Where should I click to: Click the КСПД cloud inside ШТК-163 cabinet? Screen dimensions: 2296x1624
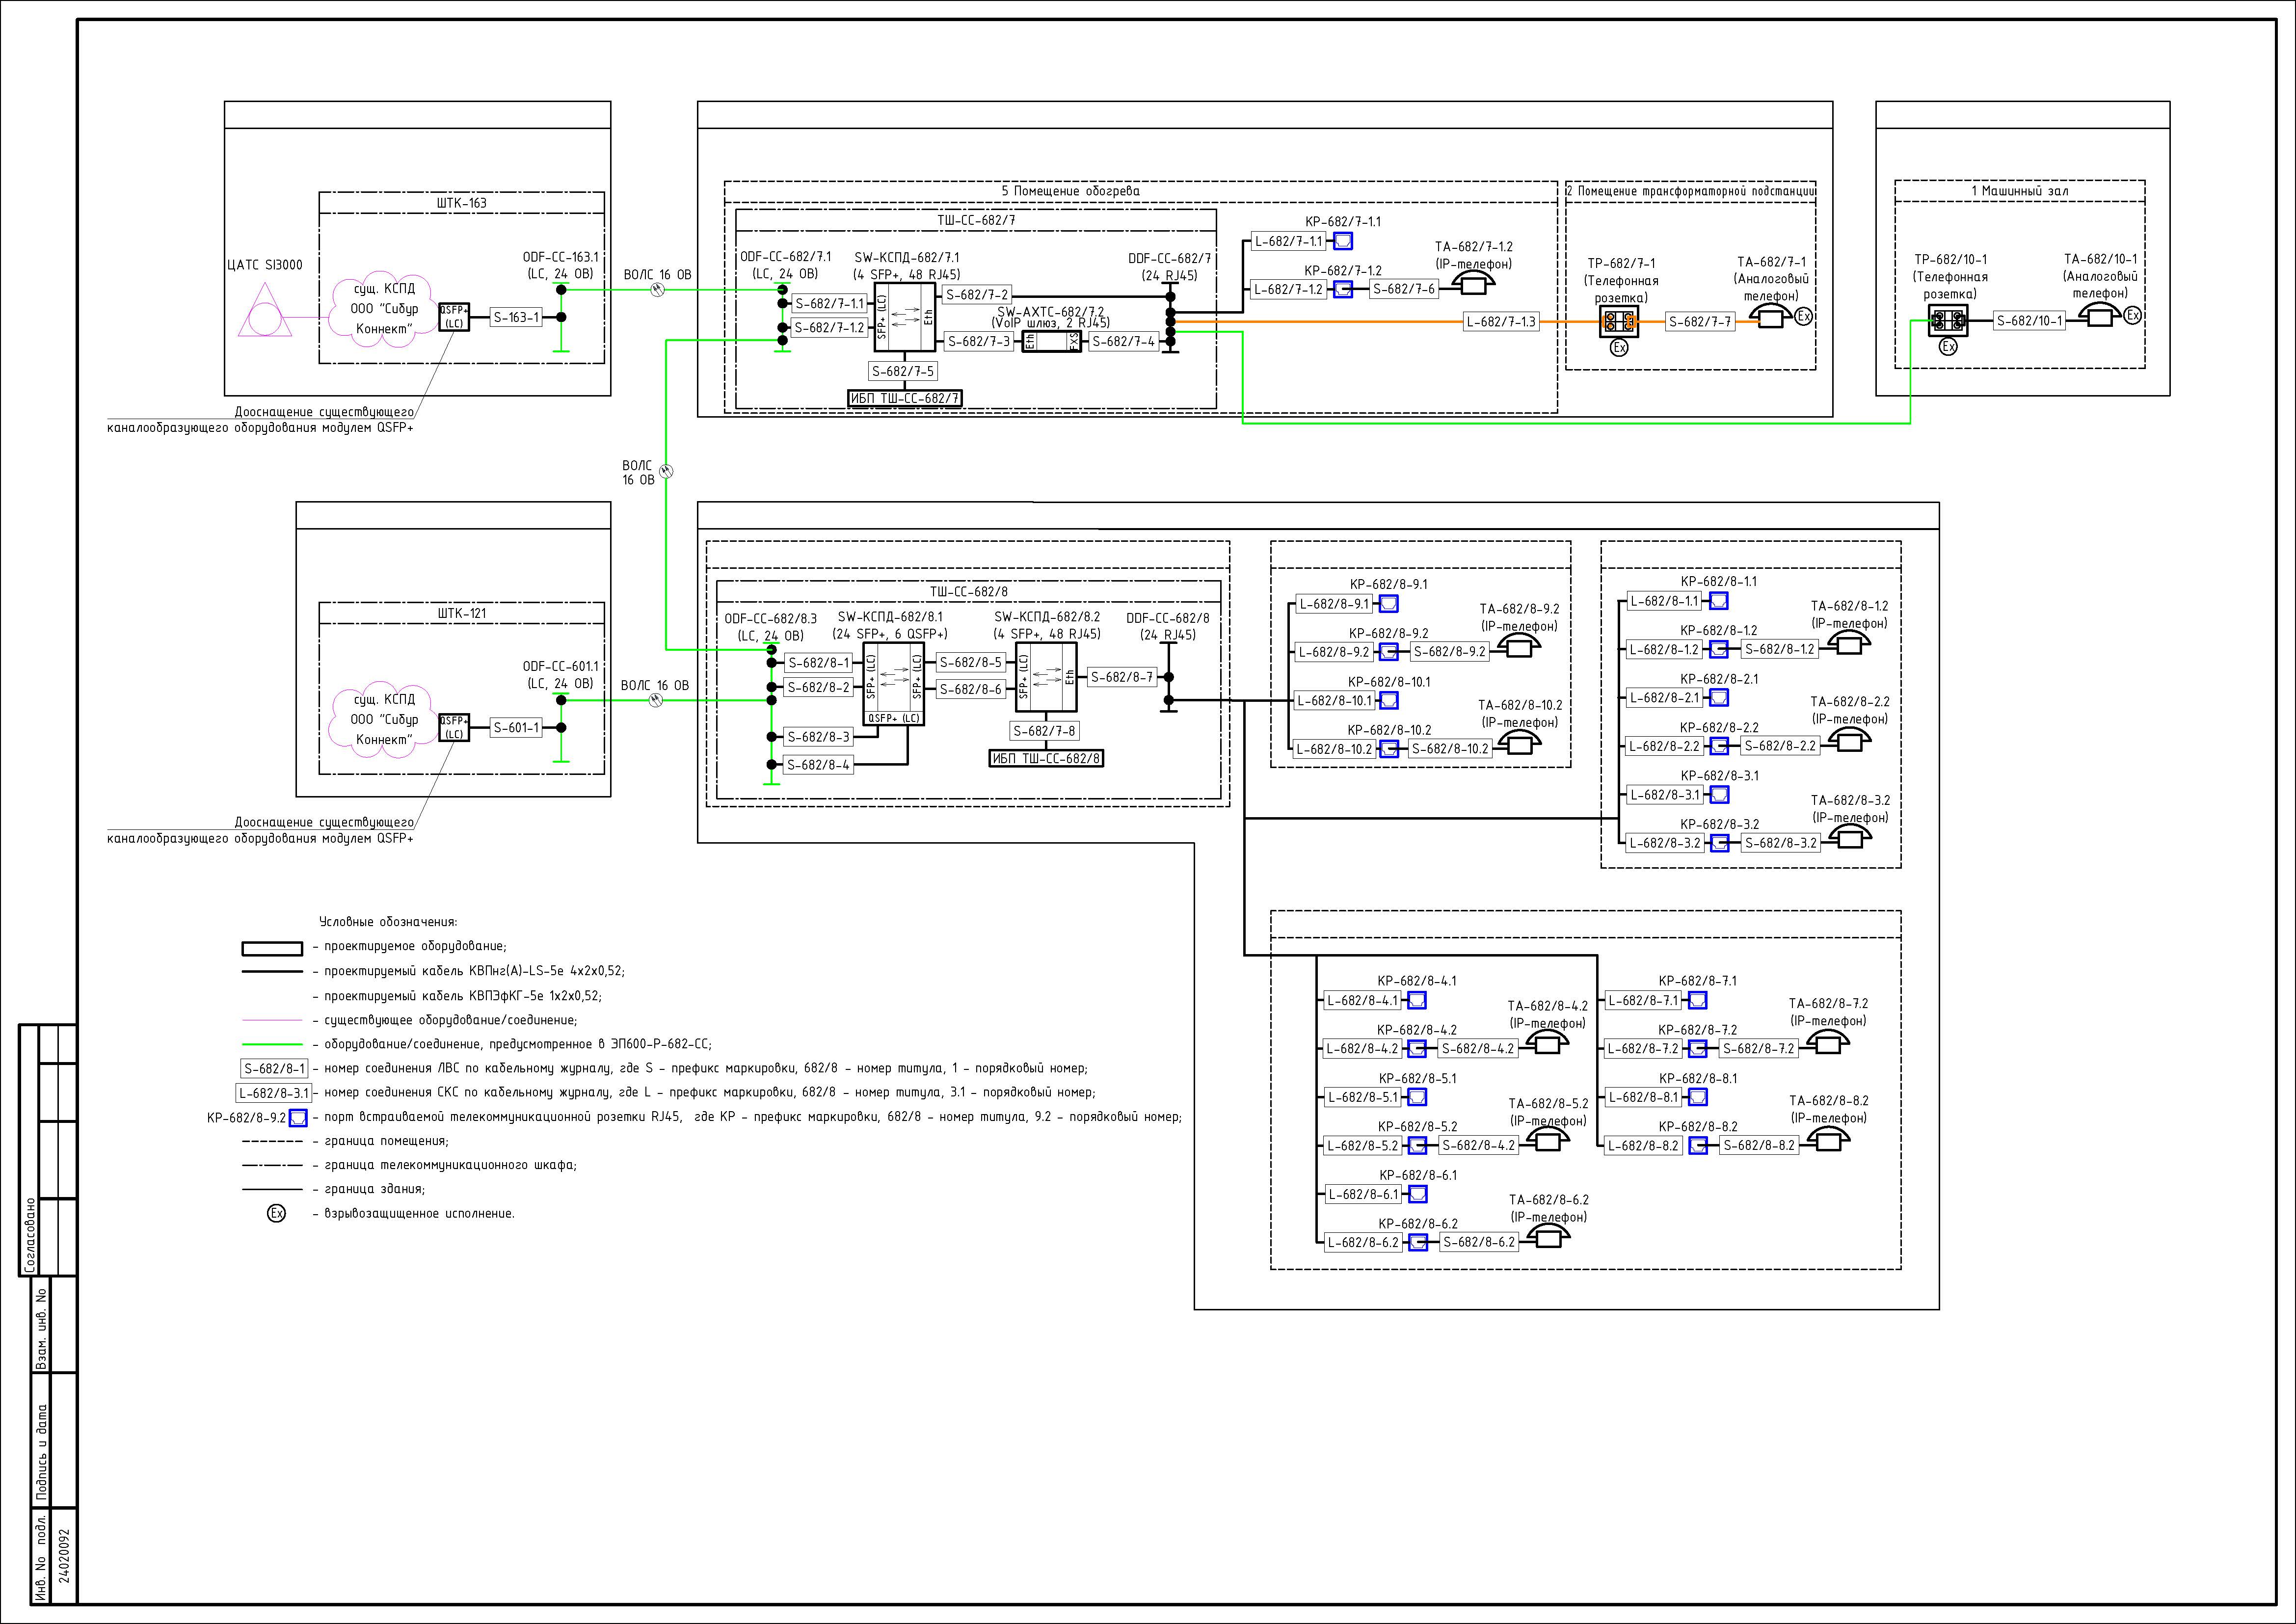point(384,309)
